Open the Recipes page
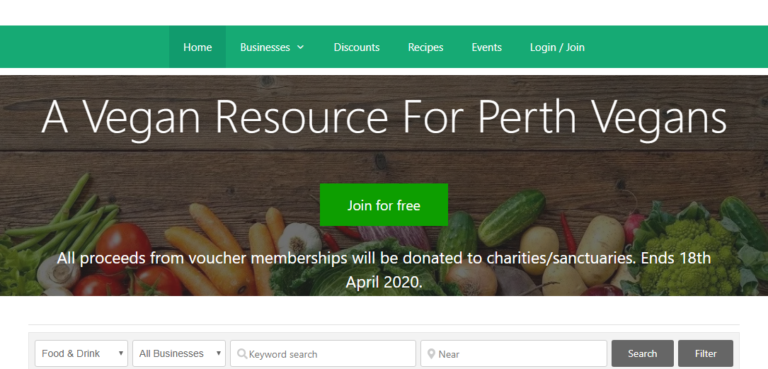Viewport: 768px width, 369px height. coord(425,47)
